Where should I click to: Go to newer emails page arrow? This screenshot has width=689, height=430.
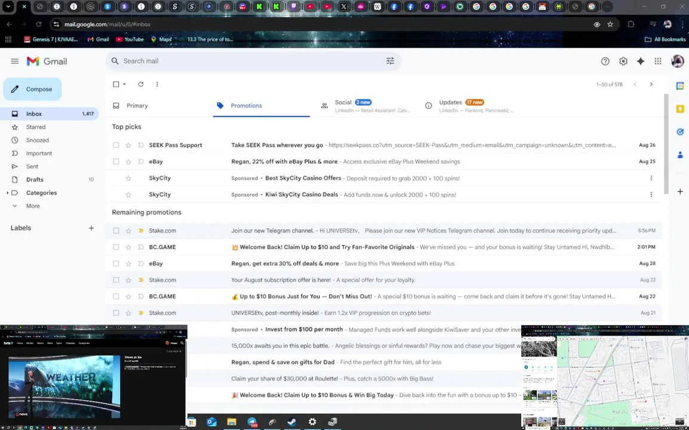pos(635,84)
